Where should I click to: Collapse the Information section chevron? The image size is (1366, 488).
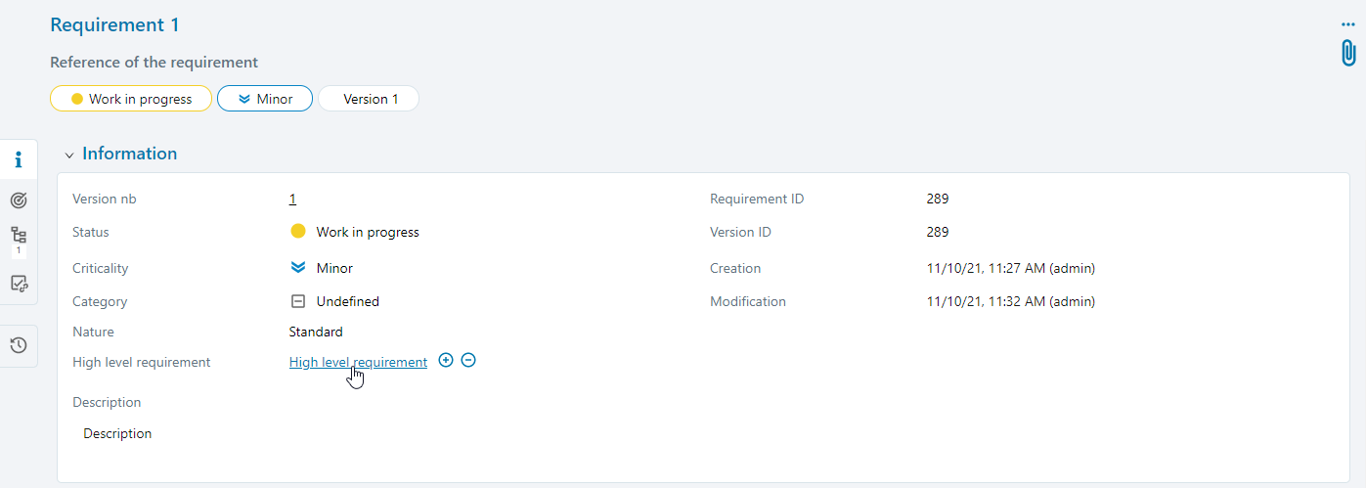pos(68,155)
